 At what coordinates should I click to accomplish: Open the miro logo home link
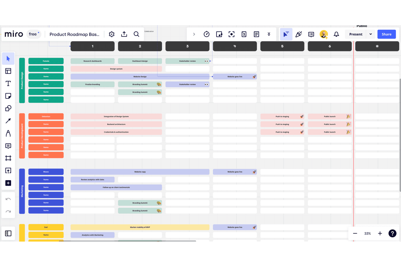14,34
